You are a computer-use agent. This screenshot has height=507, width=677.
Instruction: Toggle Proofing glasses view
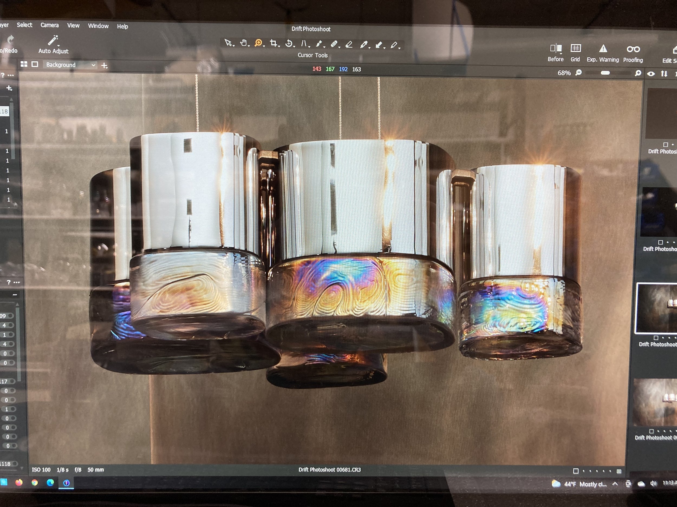pyautogui.click(x=633, y=54)
